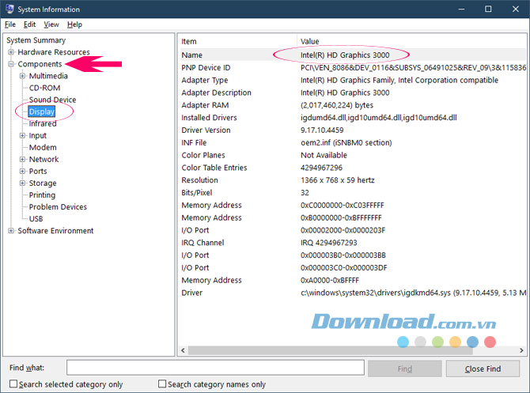Expand the Multimedia category
Viewport: 530px width, 393px height.
click(x=22, y=76)
